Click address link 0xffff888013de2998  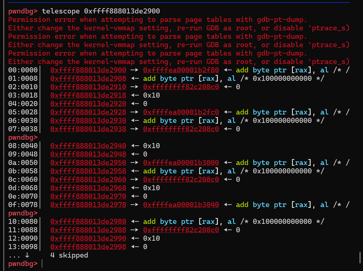(88, 247)
